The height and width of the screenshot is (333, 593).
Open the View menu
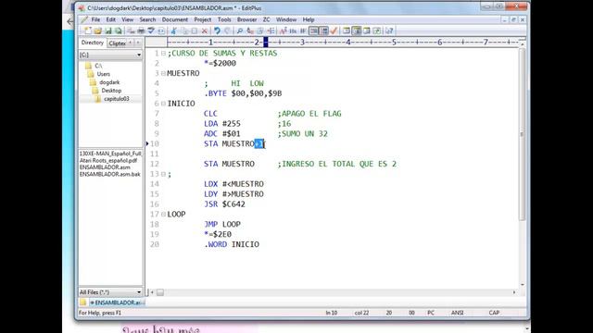[128, 19]
